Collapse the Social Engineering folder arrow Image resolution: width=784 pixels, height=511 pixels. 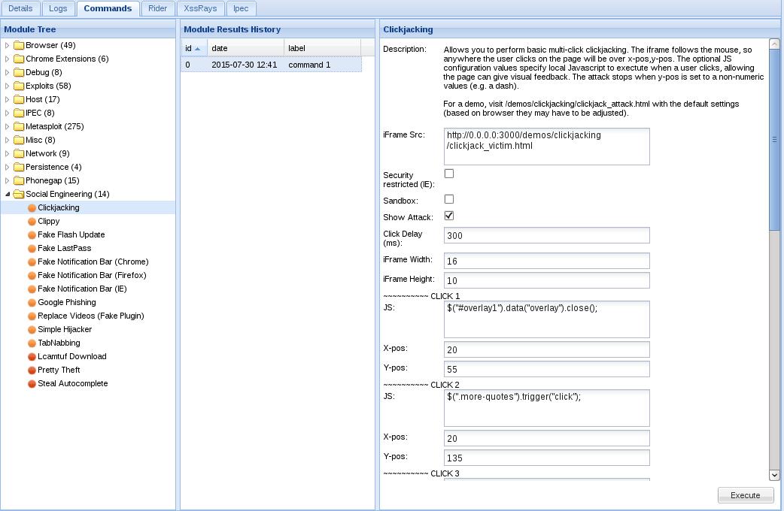(x=7, y=194)
